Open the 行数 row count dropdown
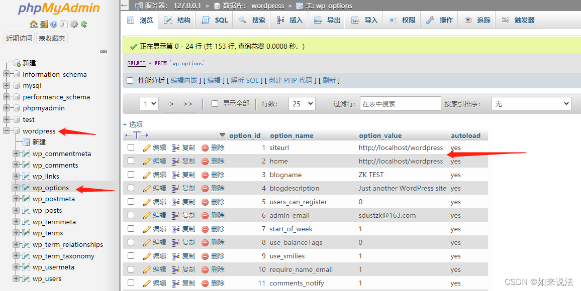Image resolution: width=581 pixels, height=291 pixels. click(302, 104)
